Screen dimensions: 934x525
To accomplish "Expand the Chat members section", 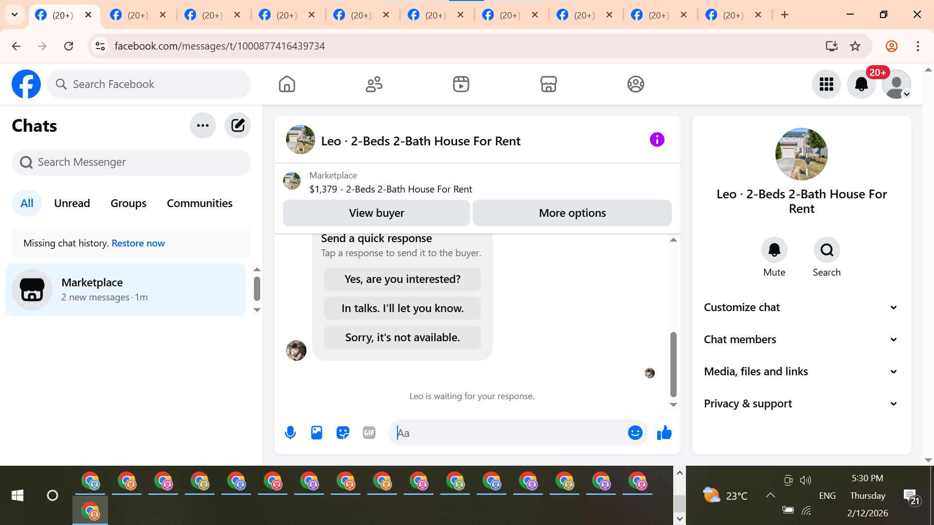I will 801,339.
